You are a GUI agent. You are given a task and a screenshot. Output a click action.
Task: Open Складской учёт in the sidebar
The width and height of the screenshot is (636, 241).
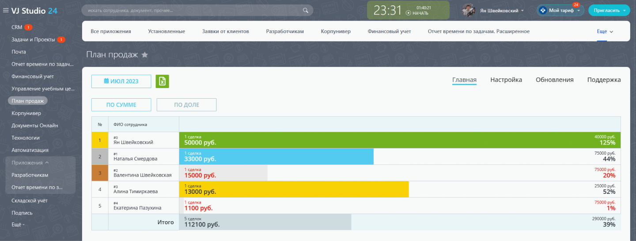(29, 200)
